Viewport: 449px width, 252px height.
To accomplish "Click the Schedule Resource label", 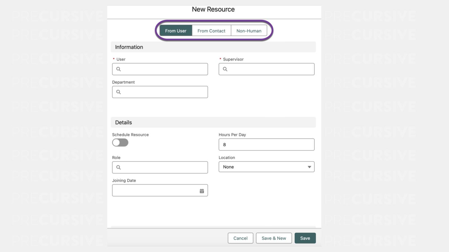I will point(130,135).
